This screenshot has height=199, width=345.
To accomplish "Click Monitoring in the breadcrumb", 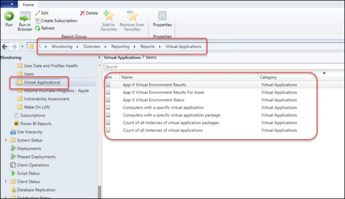I will (62, 46).
